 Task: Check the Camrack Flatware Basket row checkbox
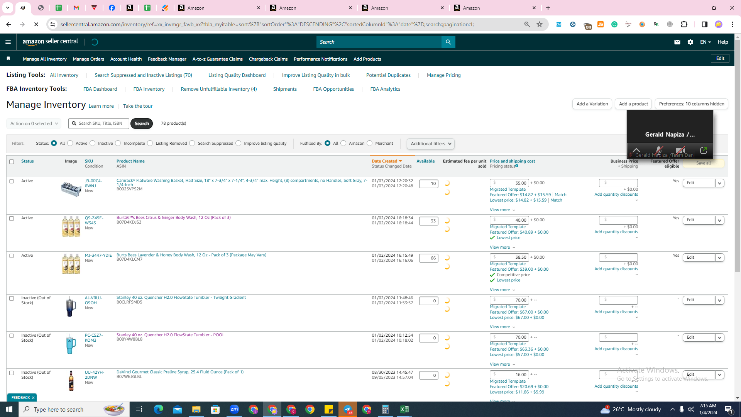click(x=12, y=181)
